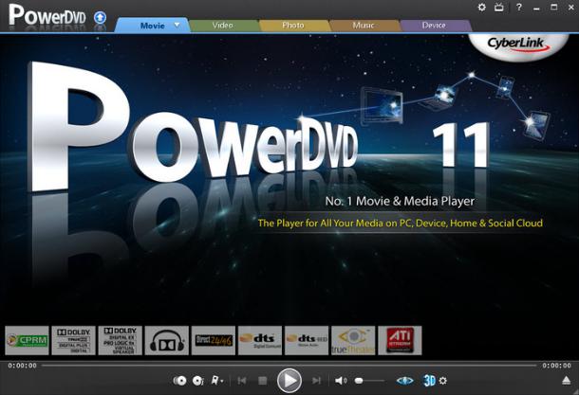Viewport: 579px width, 395px height.
Task: Mute the volume speaker icon
Action: click(341, 381)
